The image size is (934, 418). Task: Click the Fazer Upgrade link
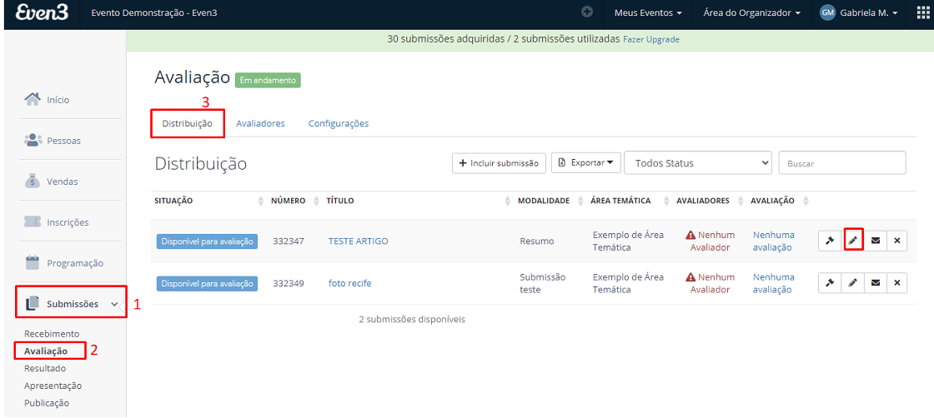[651, 39]
